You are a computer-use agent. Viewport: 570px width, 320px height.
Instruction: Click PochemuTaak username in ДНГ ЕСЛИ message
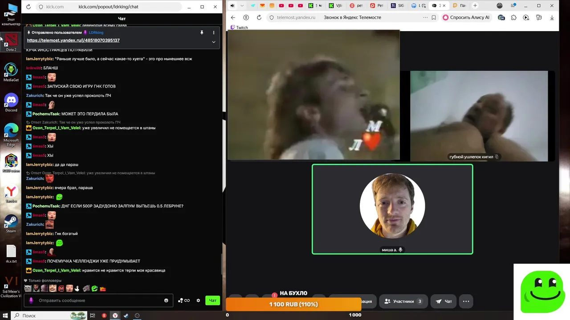pos(46,206)
